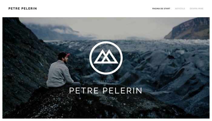Go to Pagina de Start
Image resolution: width=212 pixels, height=121 pixels.
tap(161, 8)
